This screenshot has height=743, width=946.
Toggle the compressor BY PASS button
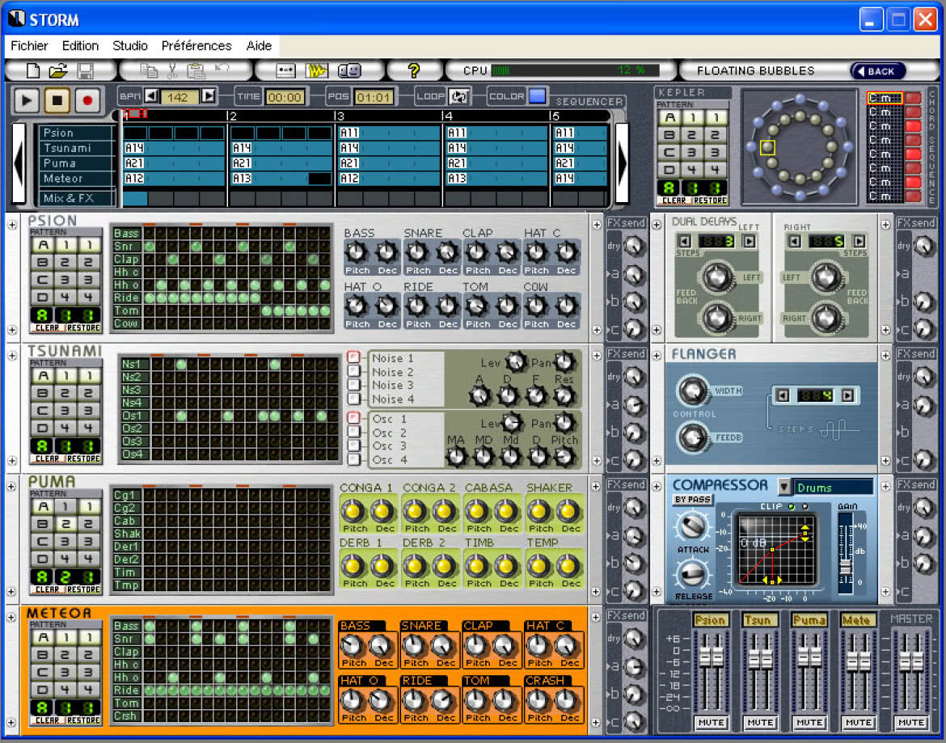[693, 500]
